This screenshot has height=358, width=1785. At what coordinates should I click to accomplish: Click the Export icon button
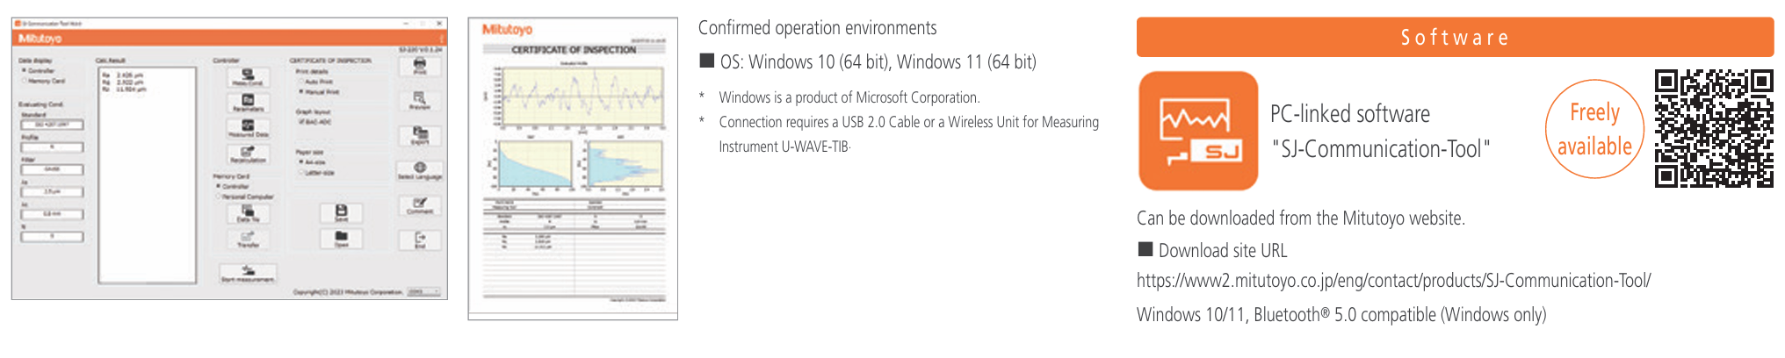click(x=420, y=134)
